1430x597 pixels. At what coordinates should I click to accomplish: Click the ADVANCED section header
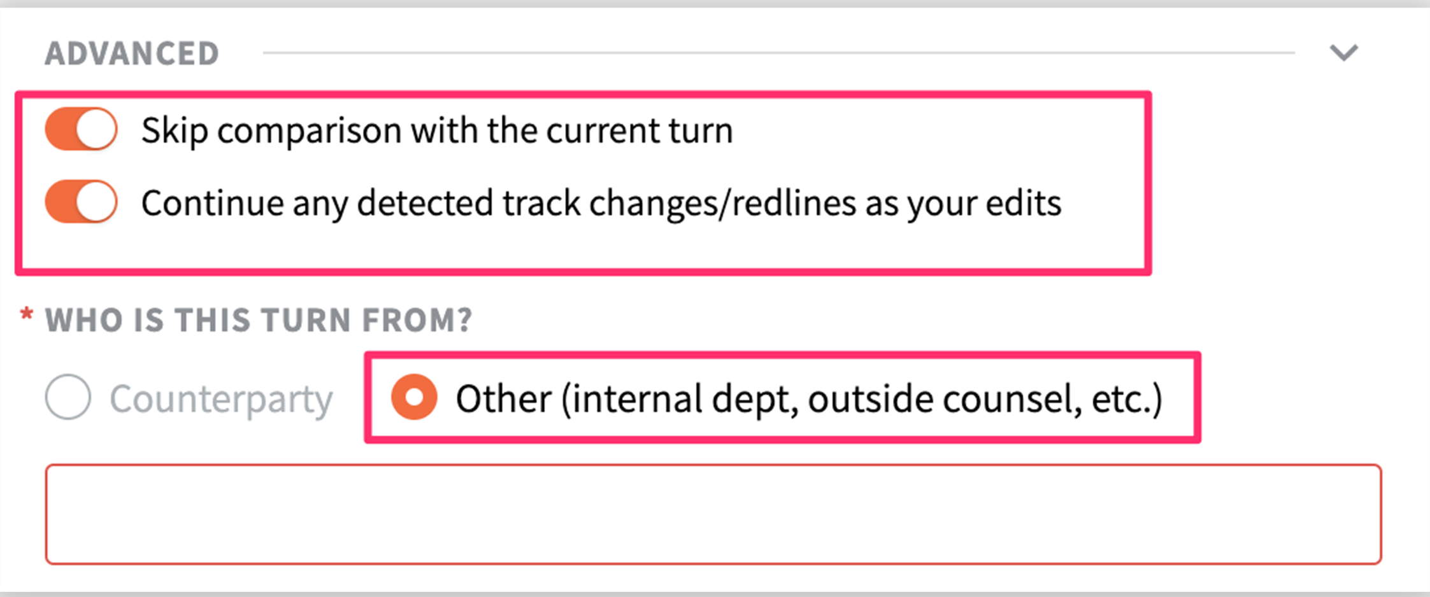(132, 53)
